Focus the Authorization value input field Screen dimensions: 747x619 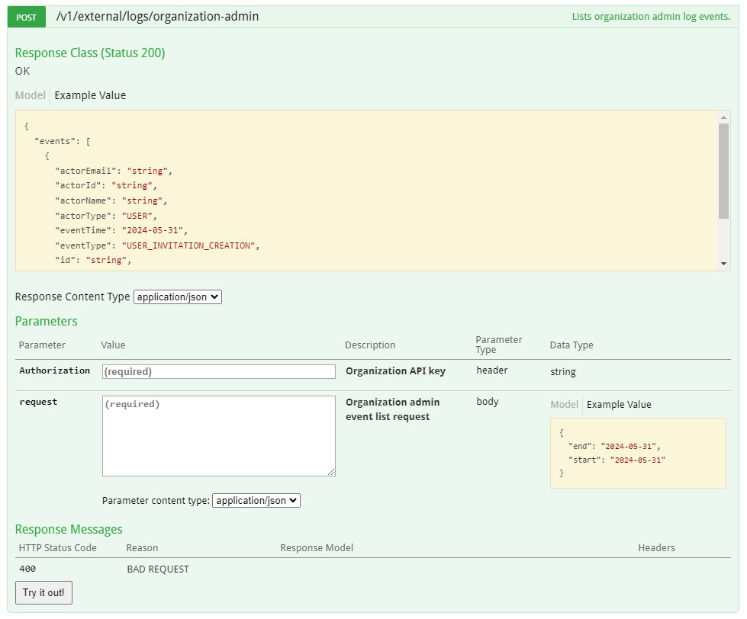218,371
